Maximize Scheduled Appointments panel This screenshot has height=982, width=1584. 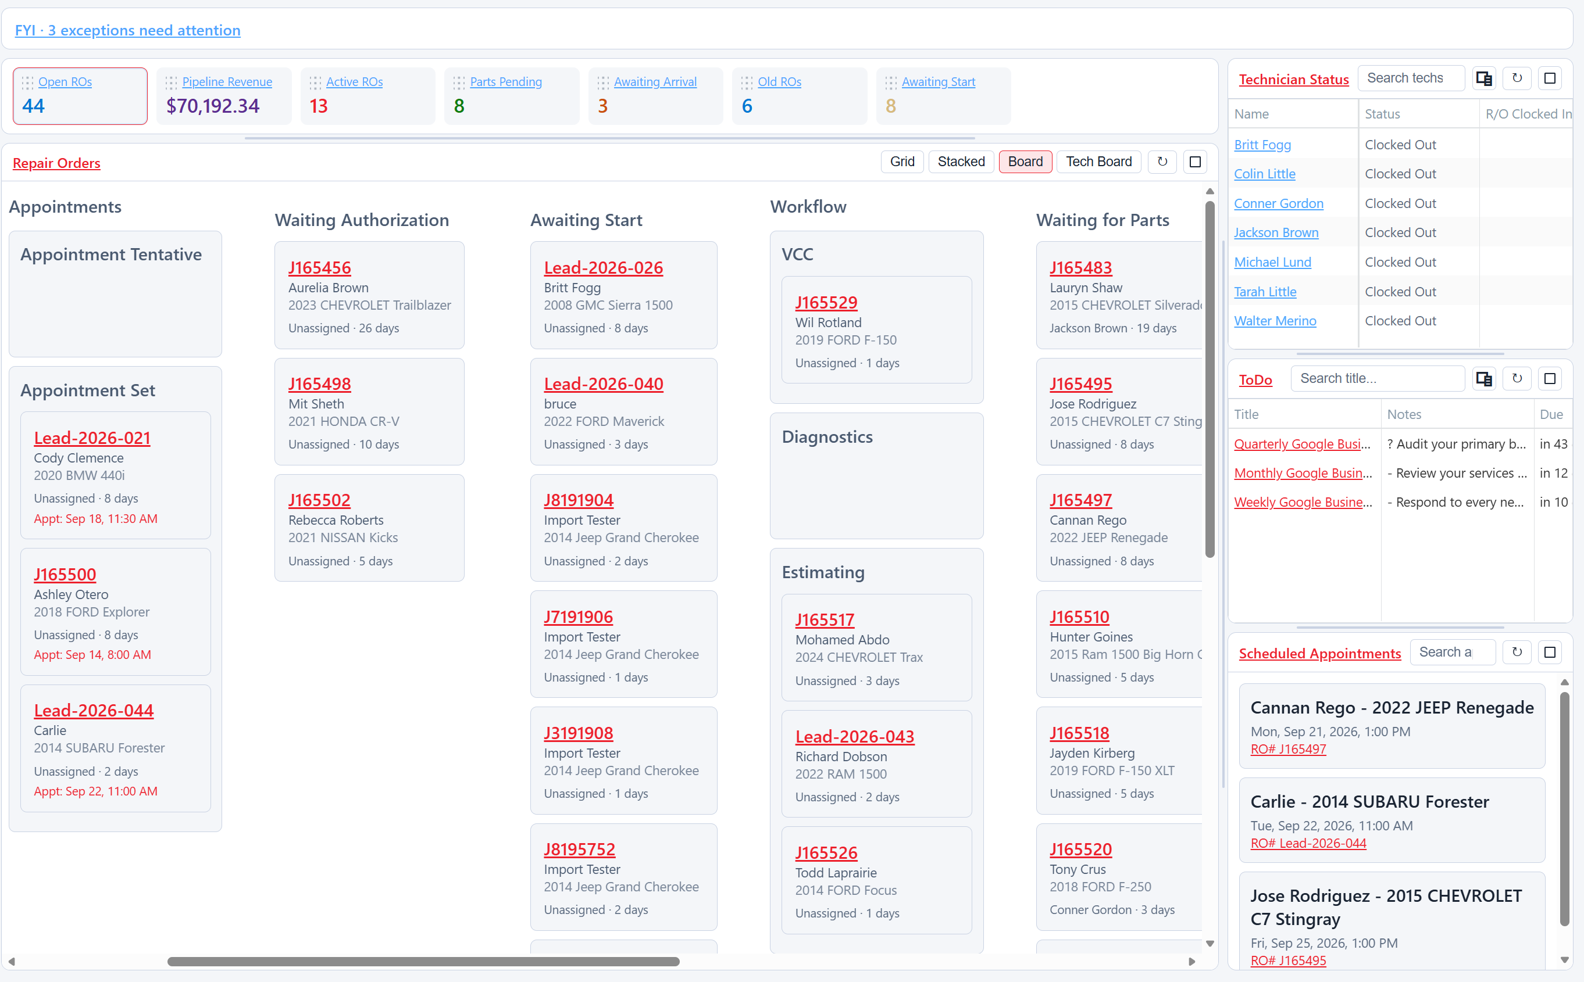(x=1550, y=652)
